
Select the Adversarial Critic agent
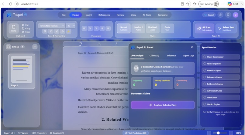click(x=221, y=91)
